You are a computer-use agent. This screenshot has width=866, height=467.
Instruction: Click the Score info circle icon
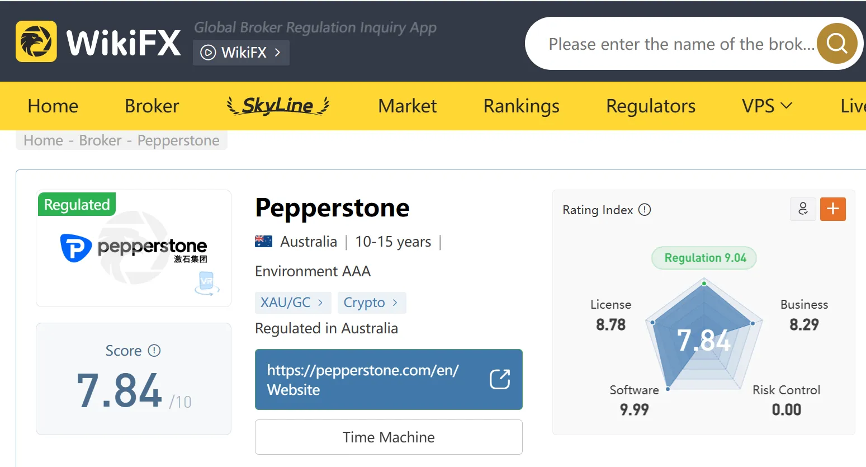154,351
